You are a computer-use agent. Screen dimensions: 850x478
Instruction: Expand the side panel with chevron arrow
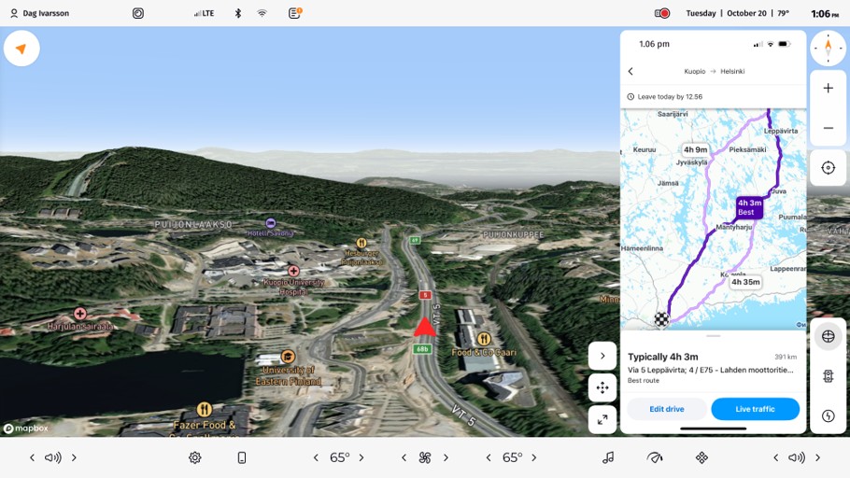[x=602, y=355]
